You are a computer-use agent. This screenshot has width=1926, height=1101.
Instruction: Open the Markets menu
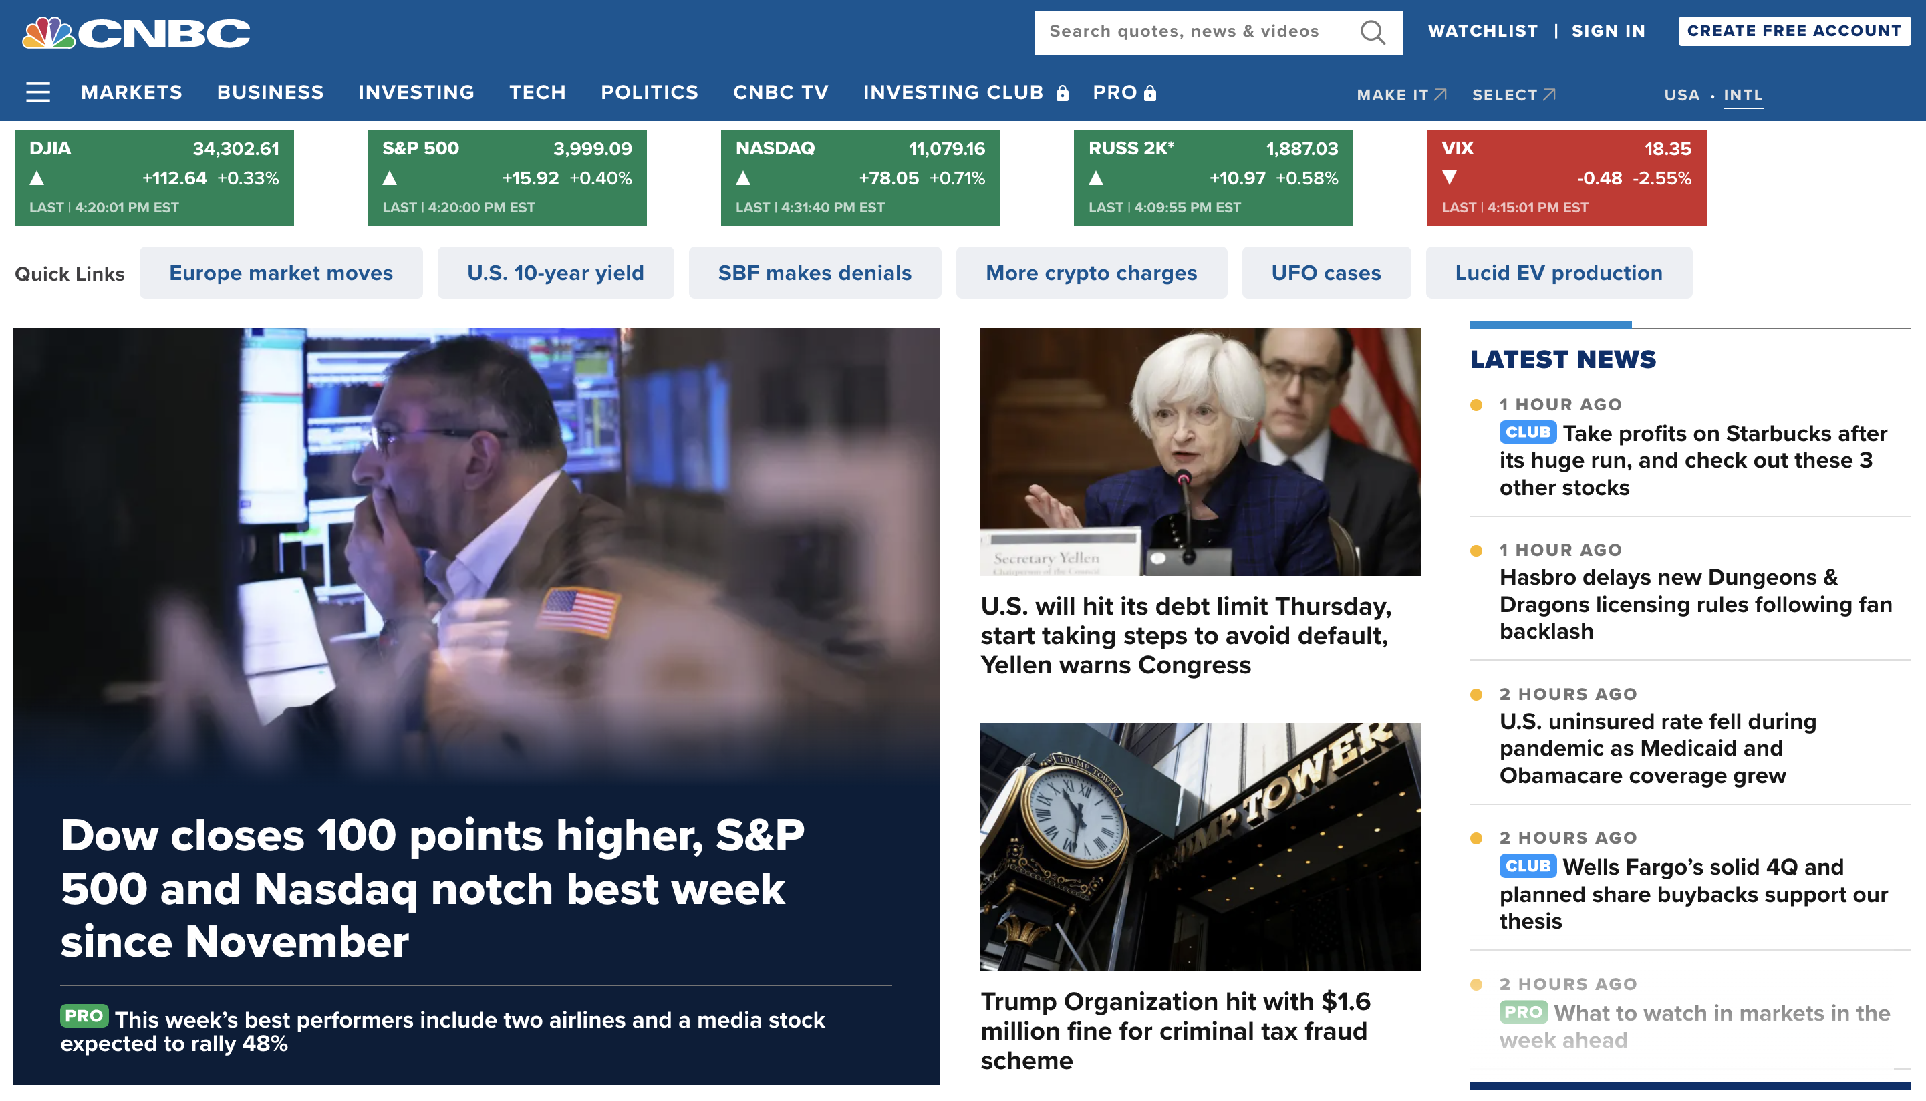click(132, 92)
